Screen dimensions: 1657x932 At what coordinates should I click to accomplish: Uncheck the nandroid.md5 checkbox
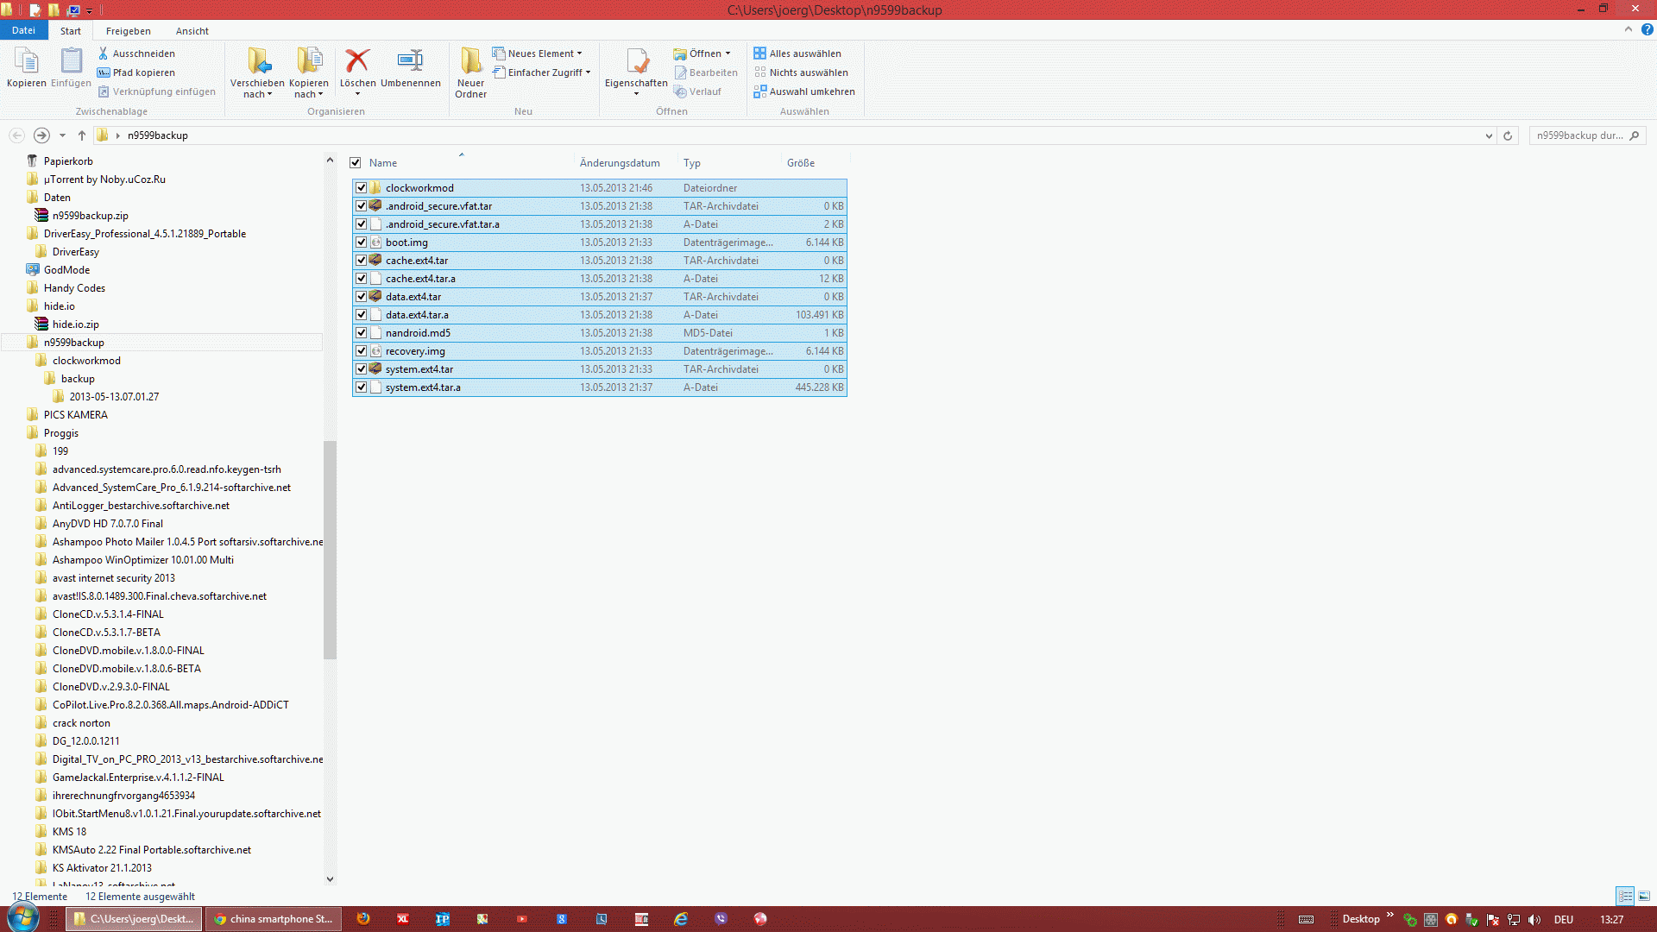[x=362, y=333]
